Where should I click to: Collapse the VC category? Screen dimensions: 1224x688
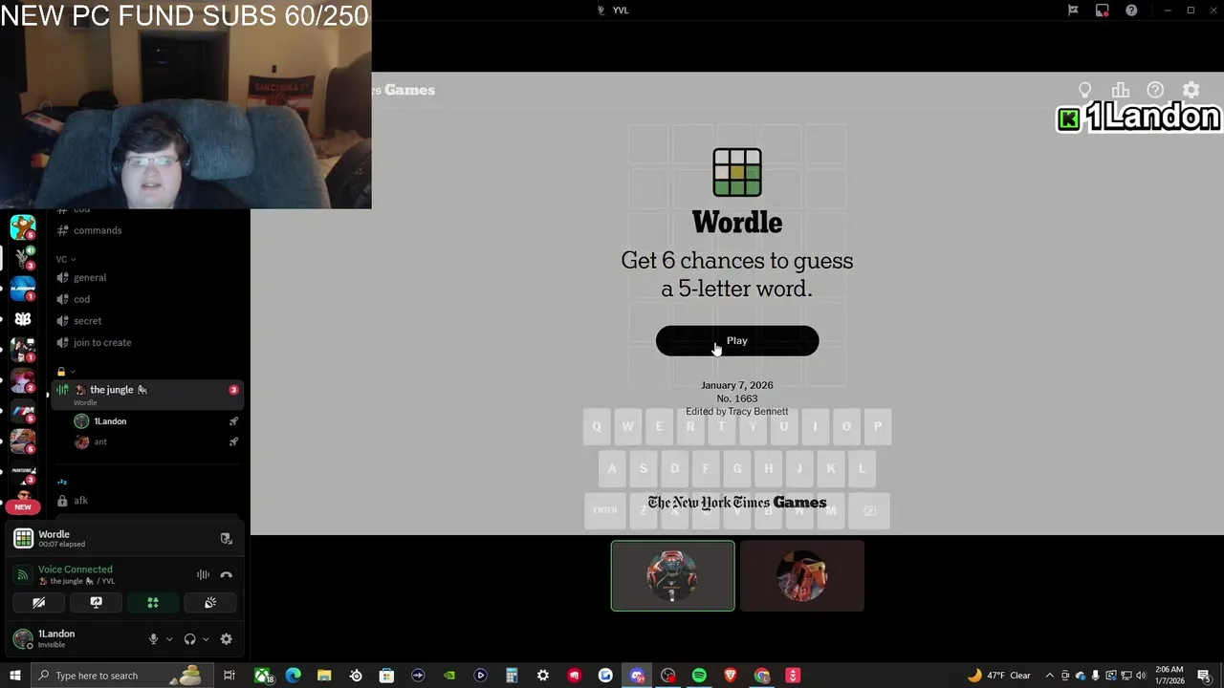[x=65, y=259]
